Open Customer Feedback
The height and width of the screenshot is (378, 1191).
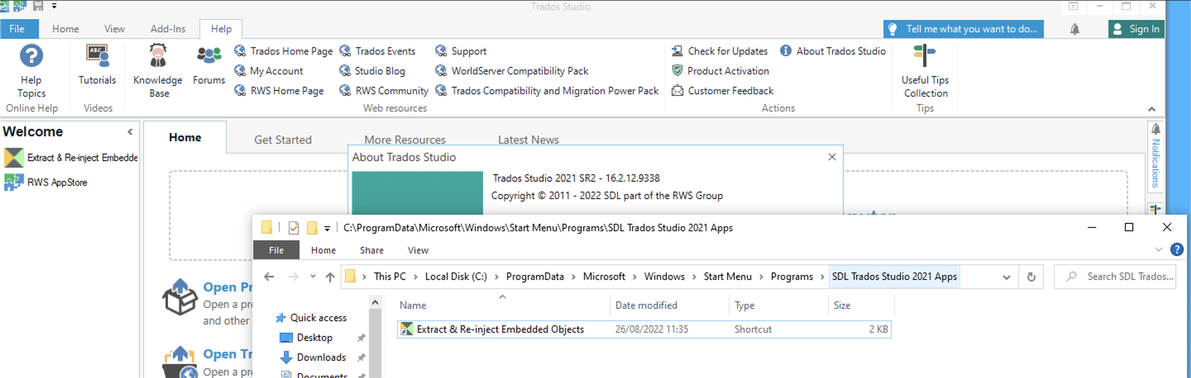(722, 91)
